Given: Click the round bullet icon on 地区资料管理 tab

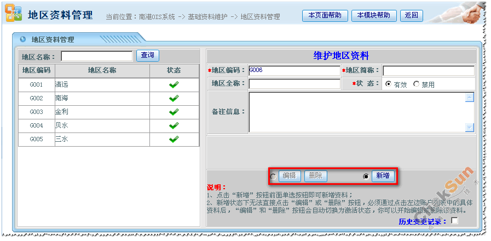Looking at the screenshot, I should [22, 39].
